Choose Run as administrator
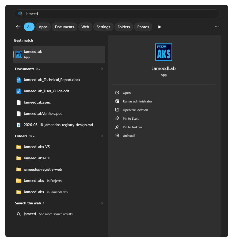 tap(138, 101)
